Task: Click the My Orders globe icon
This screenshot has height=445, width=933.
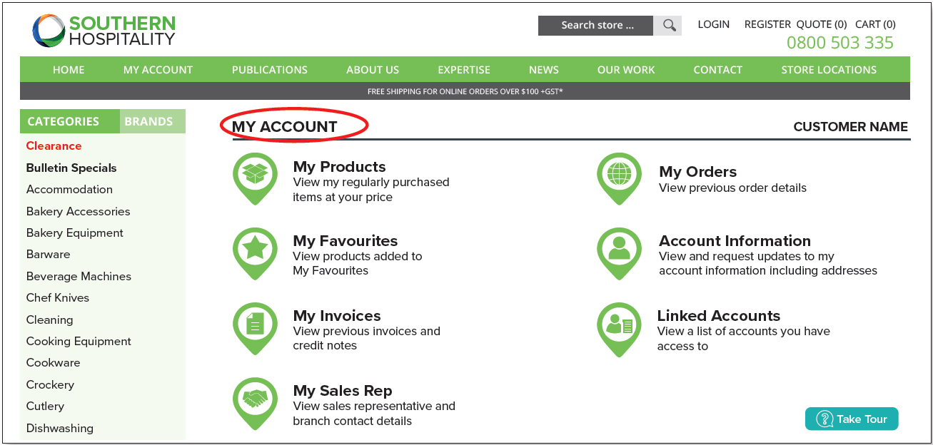Action: (619, 178)
